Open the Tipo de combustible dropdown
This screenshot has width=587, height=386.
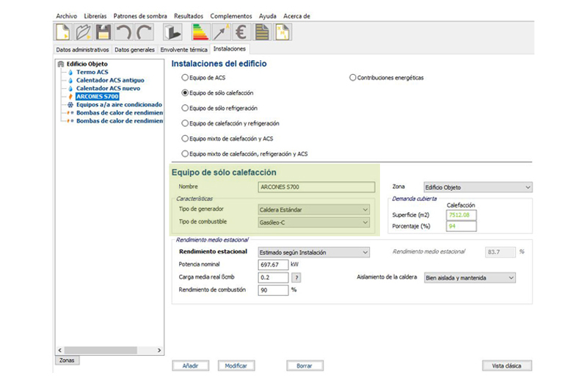point(314,222)
